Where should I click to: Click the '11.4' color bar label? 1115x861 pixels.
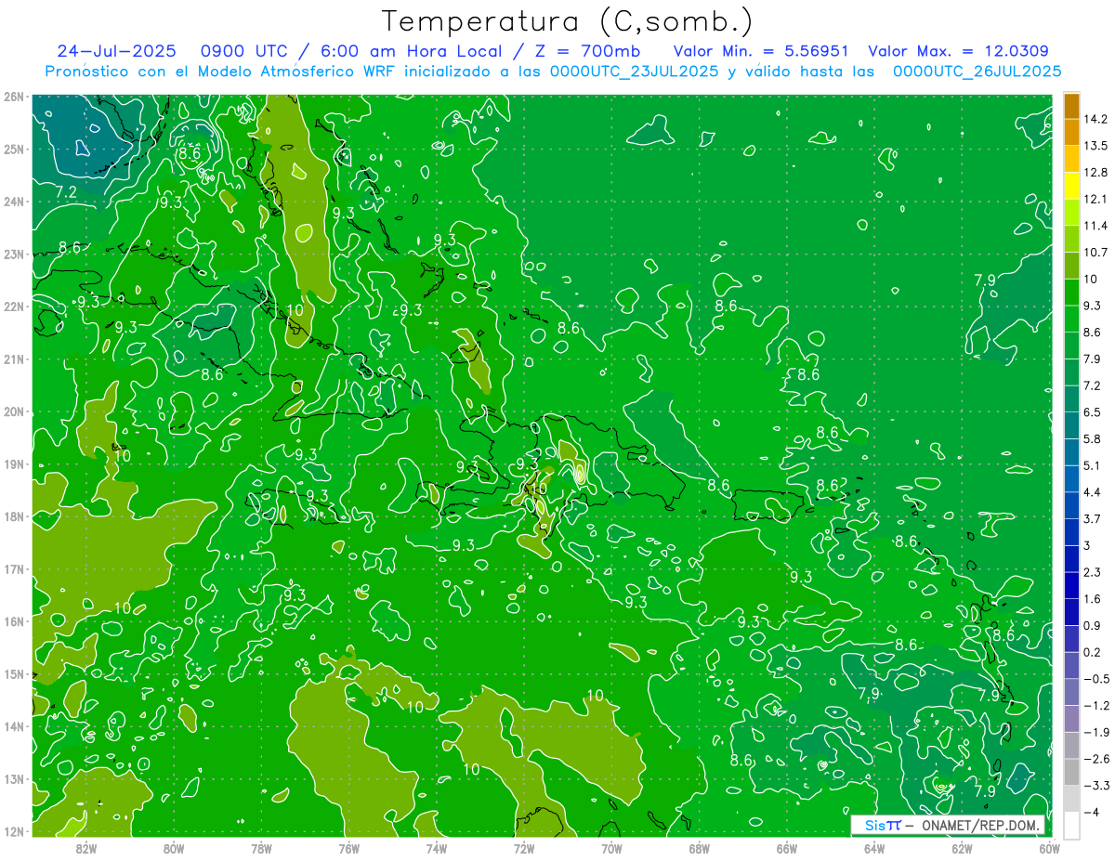tap(1095, 226)
